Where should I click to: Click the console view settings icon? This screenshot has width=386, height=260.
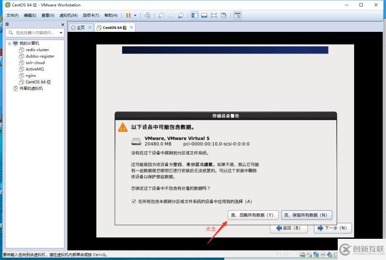pyautogui.click(x=237, y=15)
